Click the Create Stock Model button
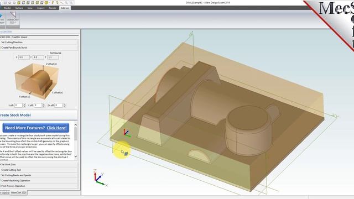The image size is (354, 199). pyautogui.click(x=39, y=115)
